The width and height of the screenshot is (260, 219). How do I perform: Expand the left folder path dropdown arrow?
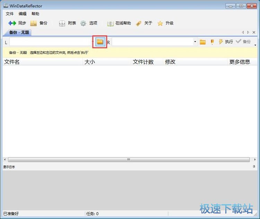point(93,42)
